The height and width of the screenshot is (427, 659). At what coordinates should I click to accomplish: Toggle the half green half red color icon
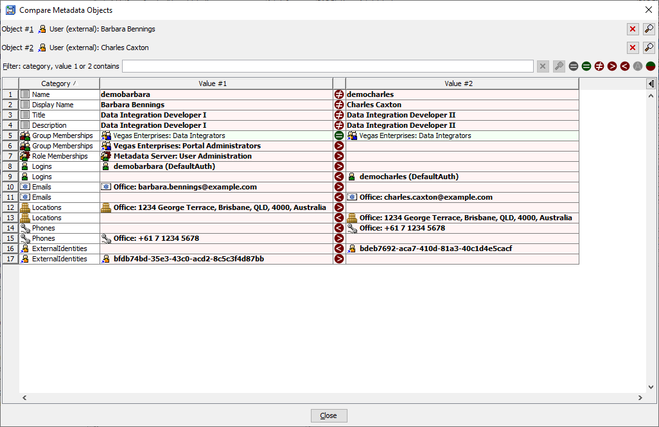[x=651, y=66]
